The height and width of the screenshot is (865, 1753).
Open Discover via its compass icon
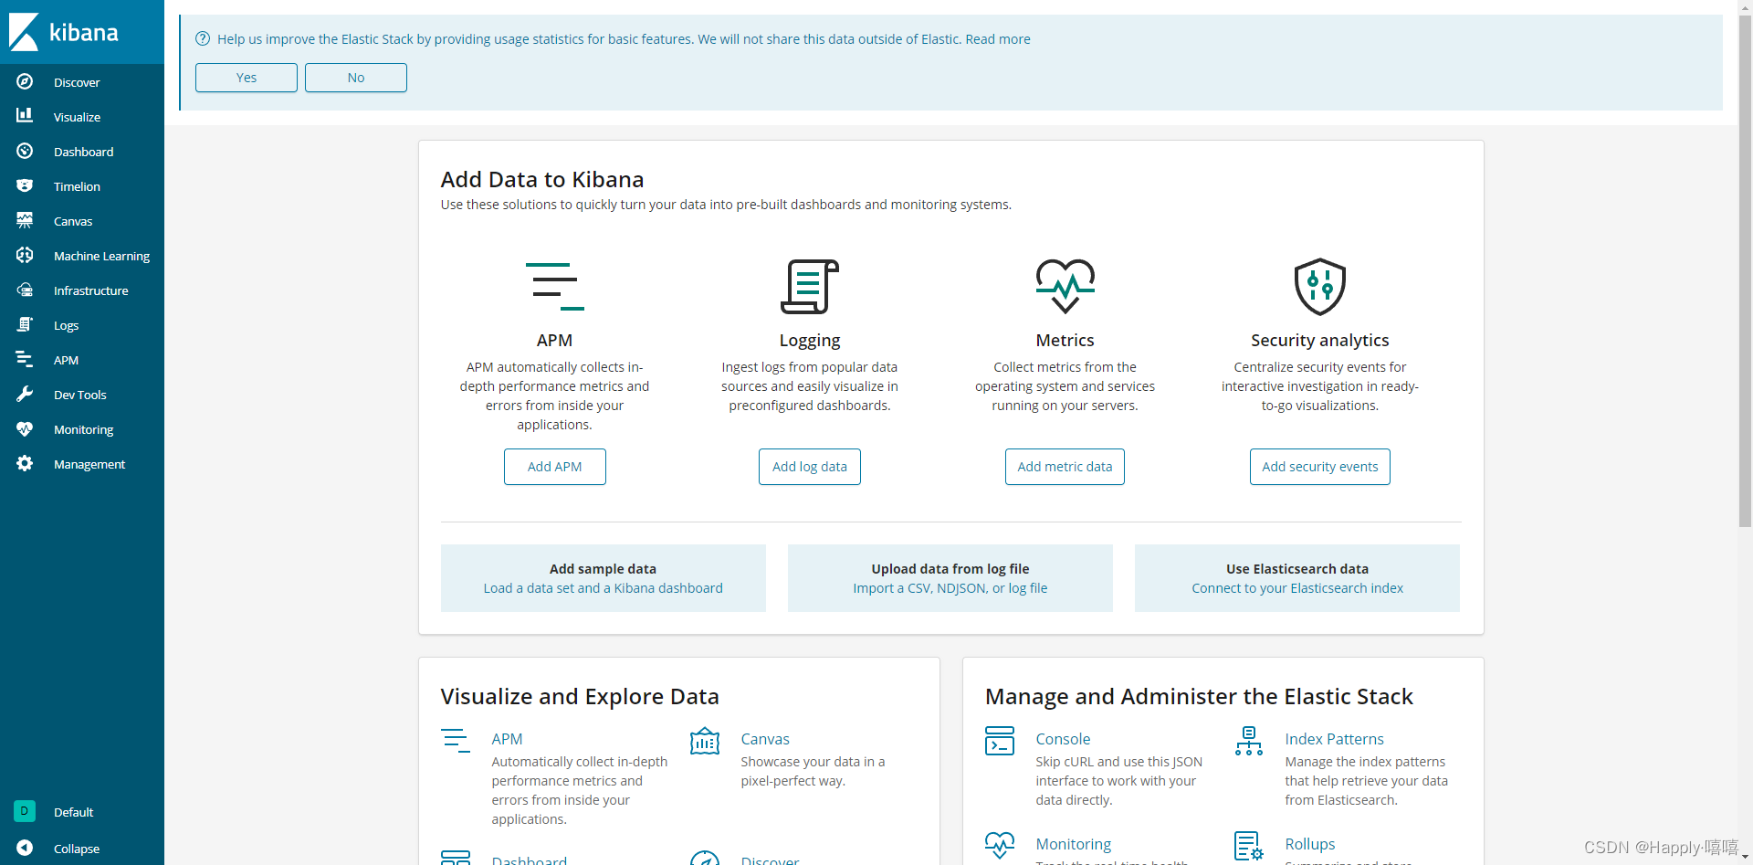(x=25, y=81)
